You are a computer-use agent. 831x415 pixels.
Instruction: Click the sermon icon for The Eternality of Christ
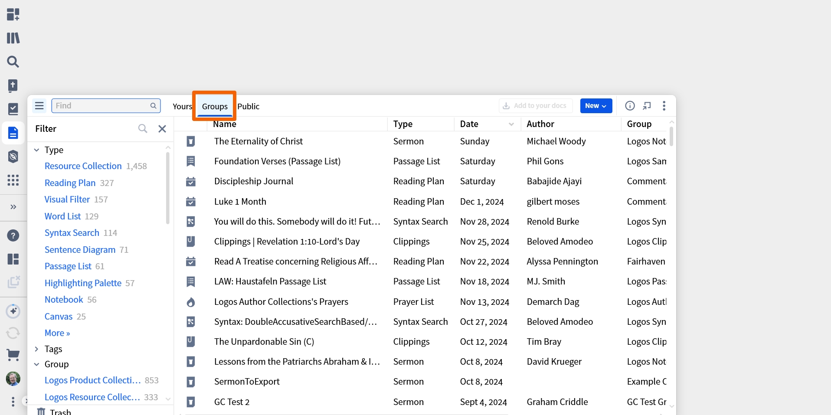click(x=190, y=141)
